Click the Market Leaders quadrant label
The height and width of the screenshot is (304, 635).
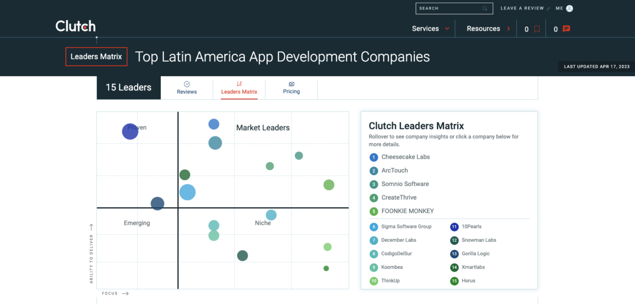(x=263, y=128)
